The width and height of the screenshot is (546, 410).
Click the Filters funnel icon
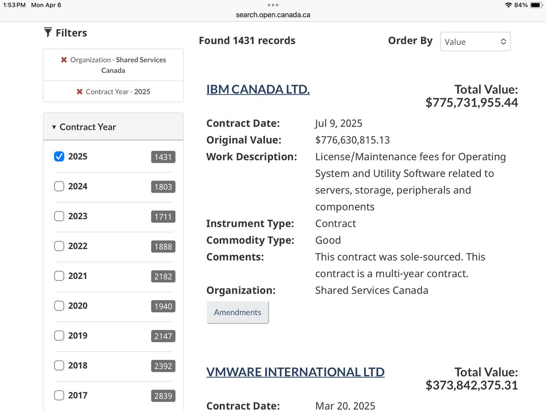point(48,33)
